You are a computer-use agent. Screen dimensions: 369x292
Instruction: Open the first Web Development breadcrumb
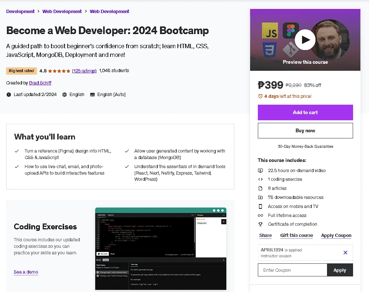[x=62, y=11]
